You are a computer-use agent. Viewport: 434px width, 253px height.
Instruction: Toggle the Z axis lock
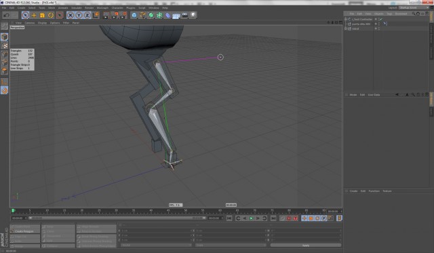[87, 15]
